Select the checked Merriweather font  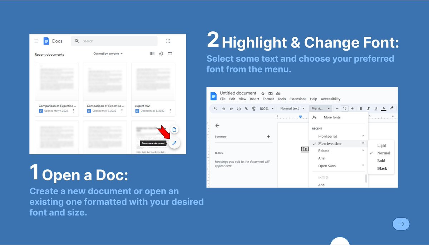pos(338,143)
